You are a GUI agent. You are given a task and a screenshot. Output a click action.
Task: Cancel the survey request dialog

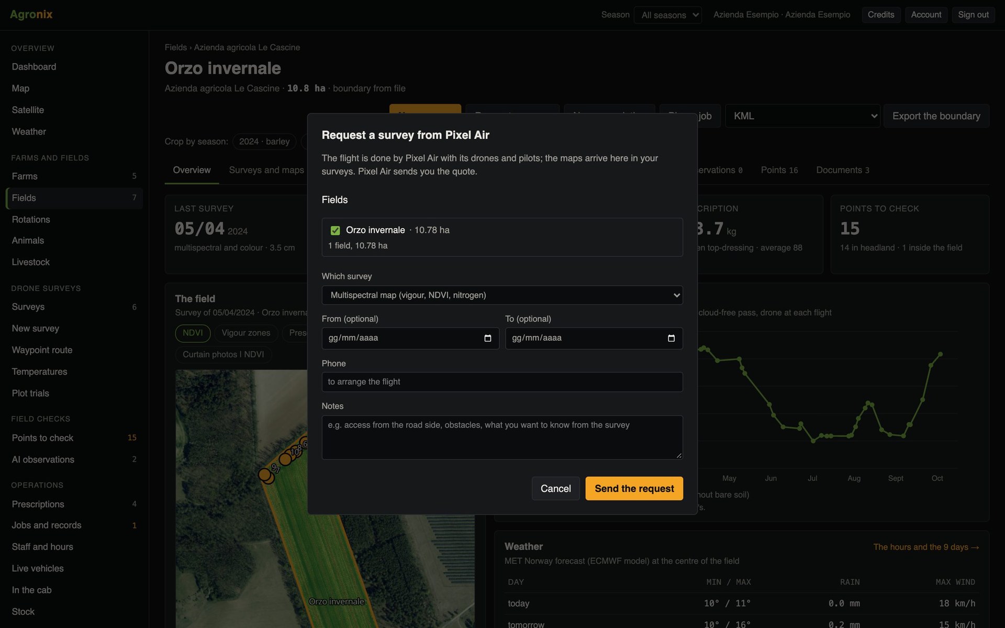point(555,488)
